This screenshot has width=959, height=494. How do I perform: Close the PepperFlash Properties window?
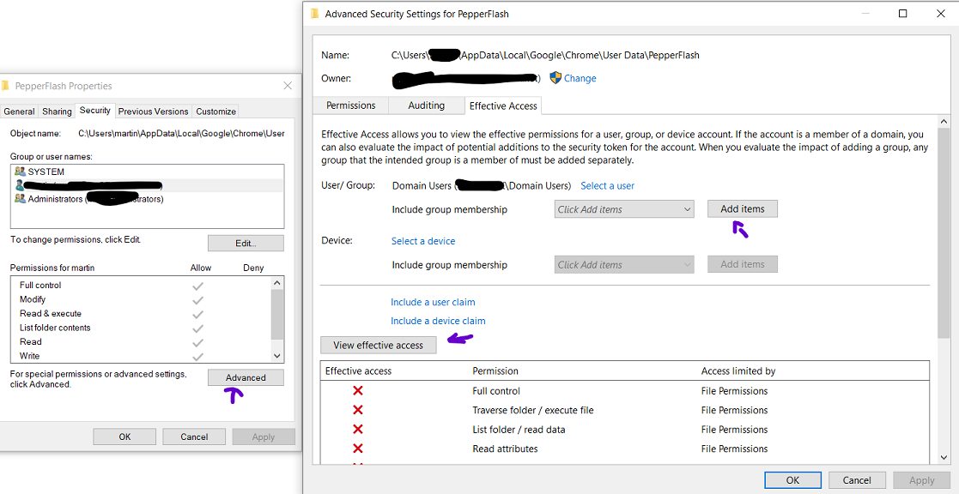click(x=288, y=86)
